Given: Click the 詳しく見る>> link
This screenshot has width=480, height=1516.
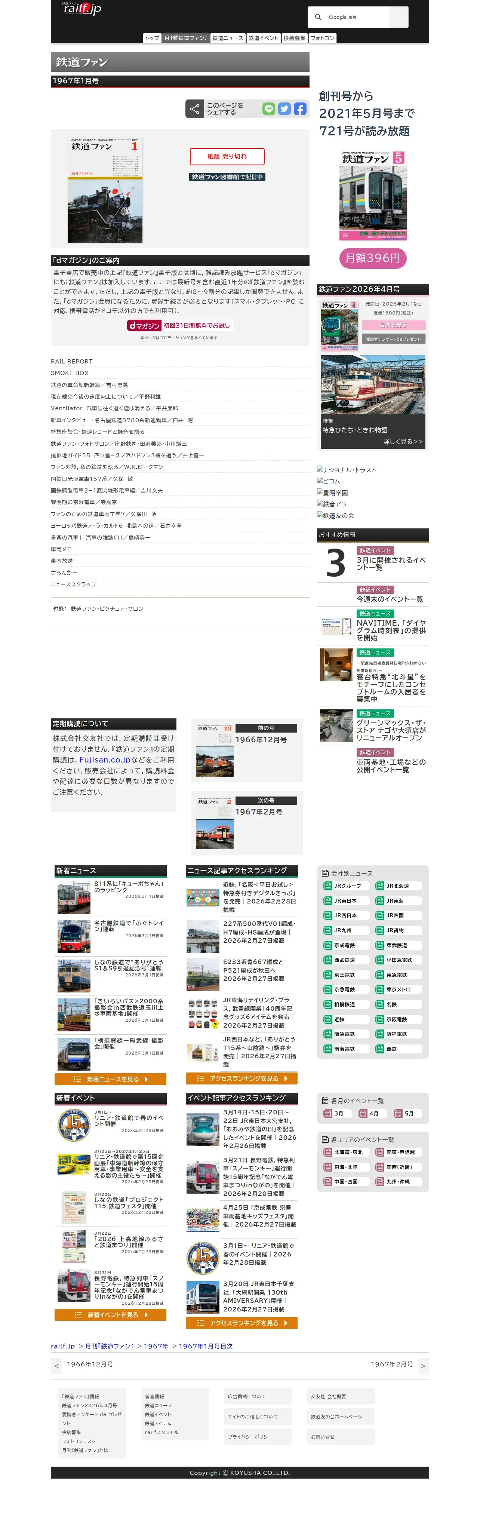Looking at the screenshot, I should click(403, 441).
